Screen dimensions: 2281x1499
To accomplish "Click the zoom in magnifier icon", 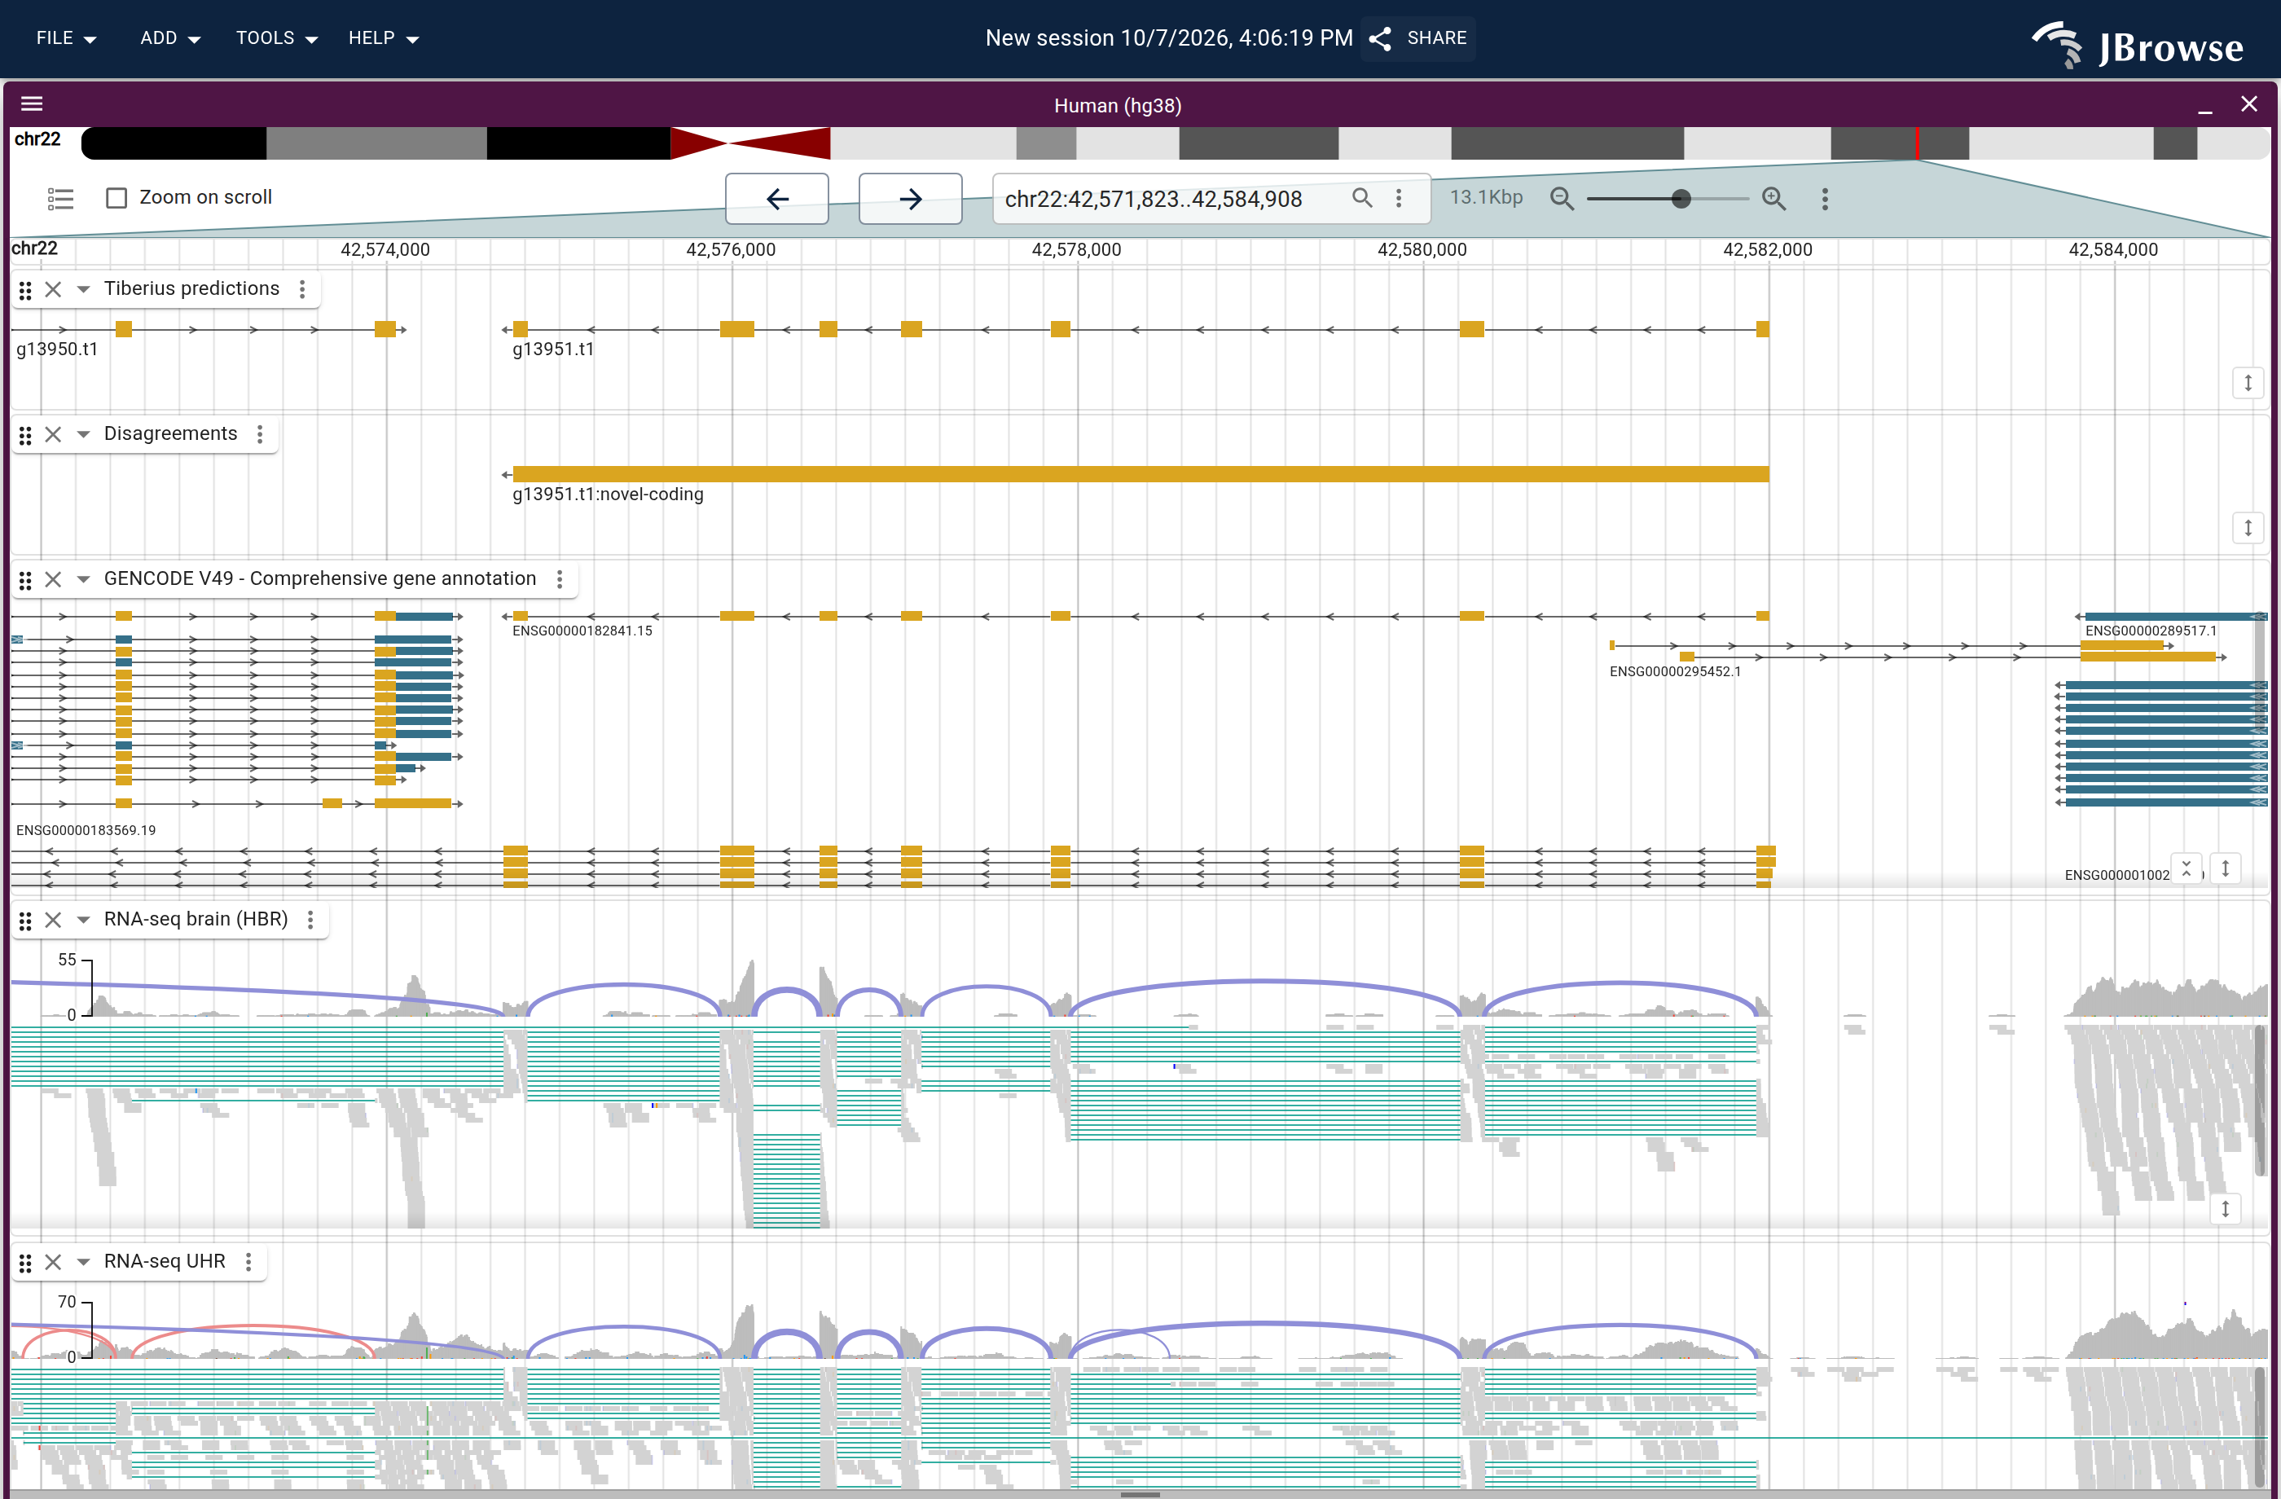I will [1774, 199].
